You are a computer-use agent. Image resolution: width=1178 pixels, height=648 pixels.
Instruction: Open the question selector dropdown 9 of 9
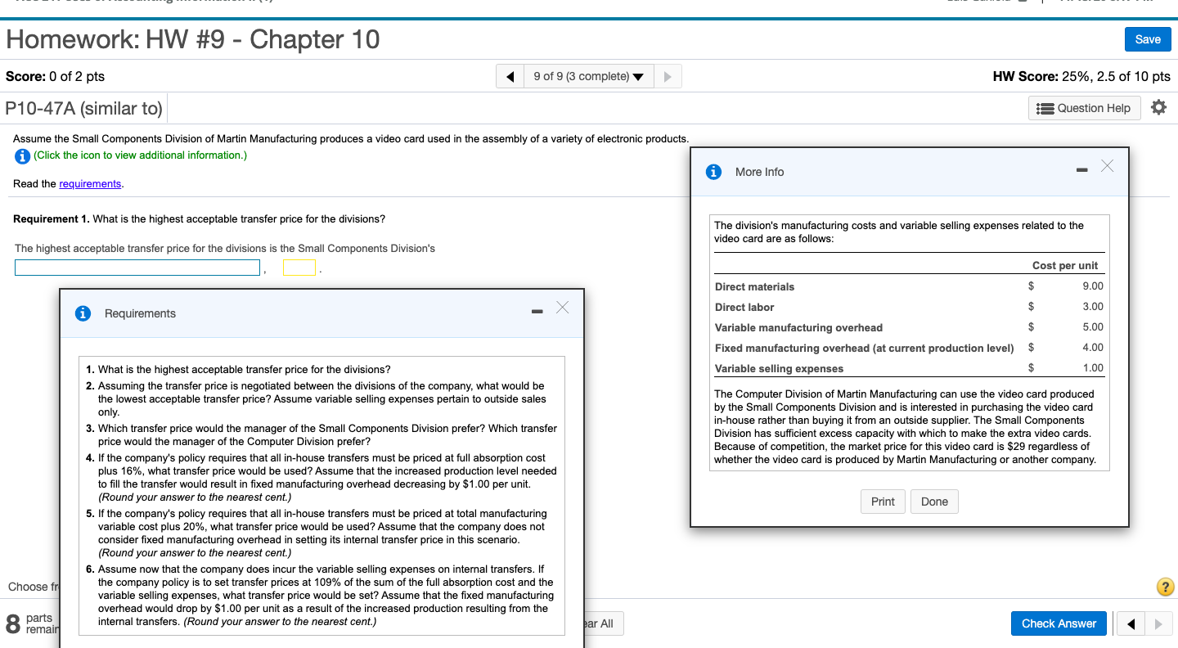589,77
